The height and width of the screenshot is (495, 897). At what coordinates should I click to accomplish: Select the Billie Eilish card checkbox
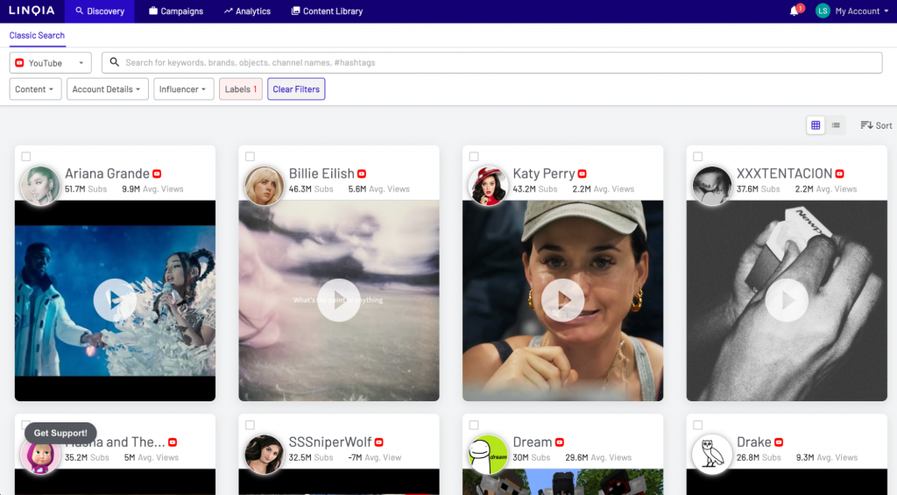click(250, 156)
